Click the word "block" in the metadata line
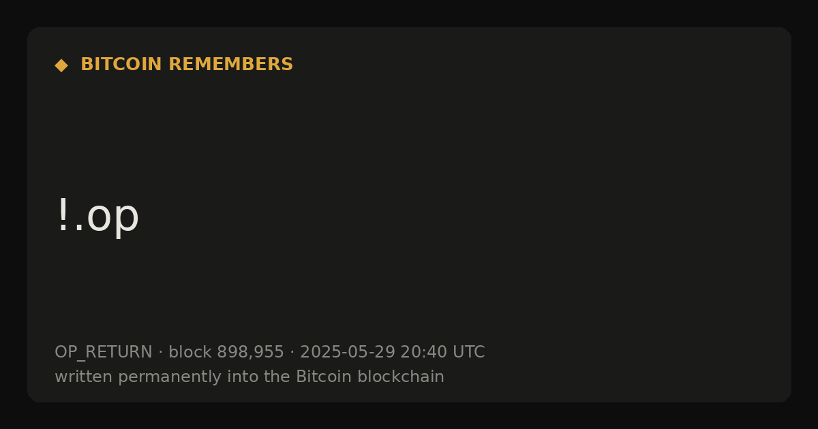The height and width of the screenshot is (429, 818). pyautogui.click(x=190, y=353)
